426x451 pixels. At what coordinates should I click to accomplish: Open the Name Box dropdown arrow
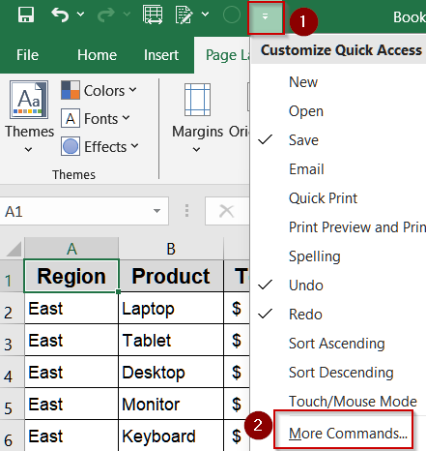pos(157,211)
